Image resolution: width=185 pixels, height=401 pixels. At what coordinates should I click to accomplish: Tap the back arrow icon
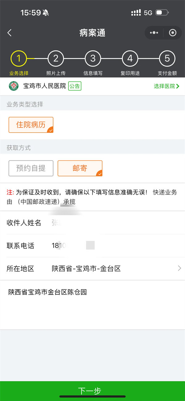click(10, 33)
